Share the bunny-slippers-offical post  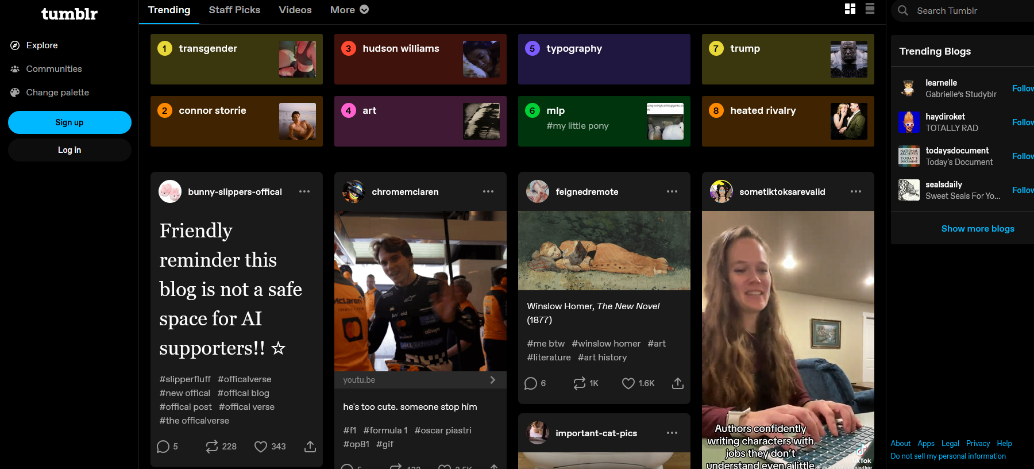(x=310, y=447)
